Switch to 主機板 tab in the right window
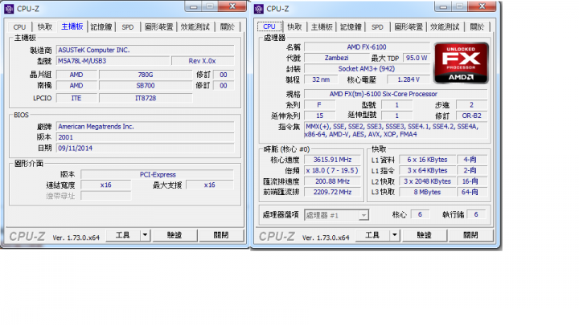Viewport: 579px width, 325px height. pyautogui.click(x=322, y=27)
